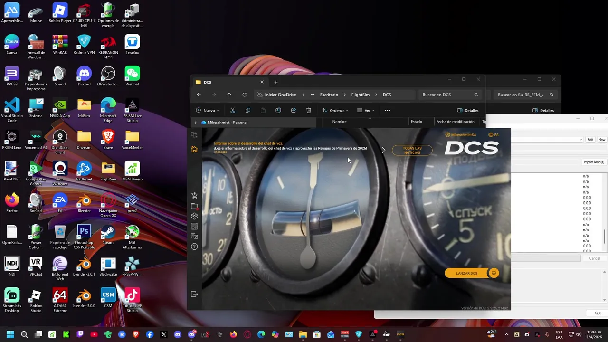Open the DCS launcher shop cart icon
The height and width of the screenshot is (342, 608).
coord(194,196)
